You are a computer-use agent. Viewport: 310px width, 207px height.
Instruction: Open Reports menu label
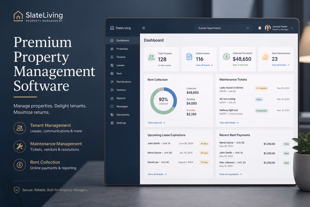121,98
